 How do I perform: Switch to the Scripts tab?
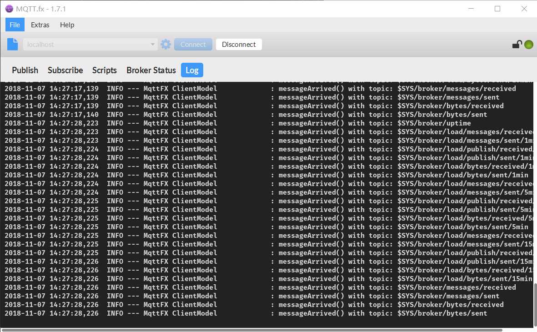[x=105, y=70]
